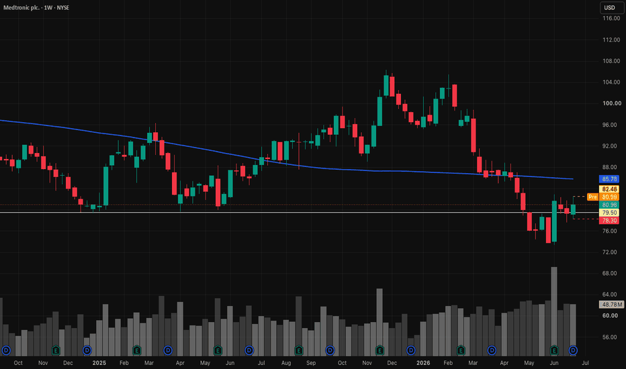Open the last dividend marker before Jul 2026
The image size is (626, 369).
(x=573, y=350)
